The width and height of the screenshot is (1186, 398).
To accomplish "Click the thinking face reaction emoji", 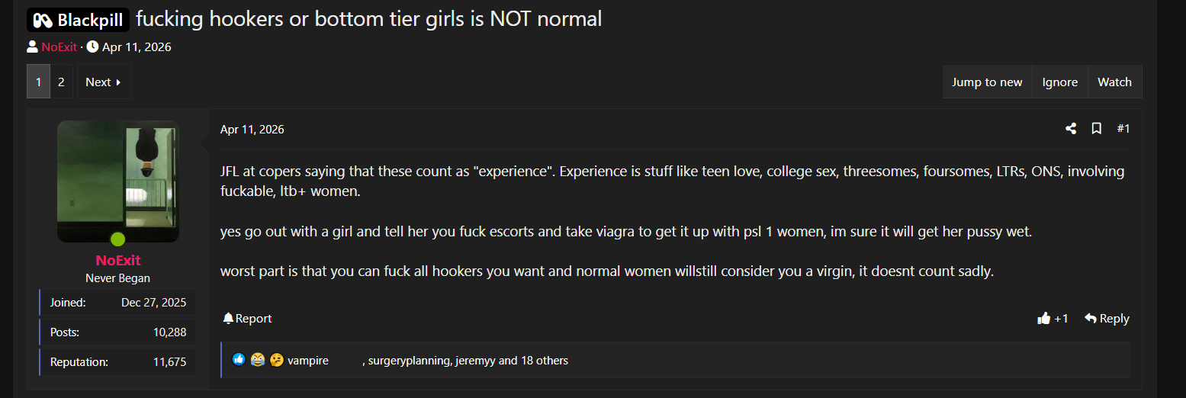I will click(277, 360).
